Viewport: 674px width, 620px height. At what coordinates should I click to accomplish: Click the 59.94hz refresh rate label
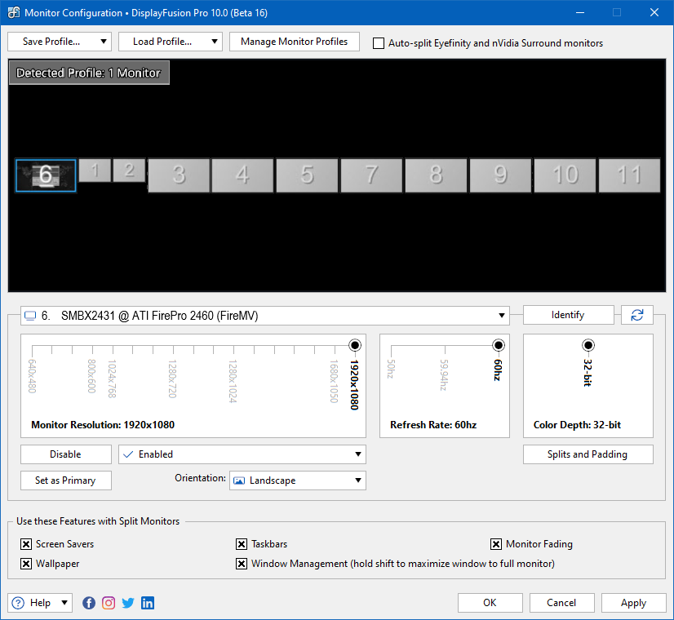tap(444, 375)
